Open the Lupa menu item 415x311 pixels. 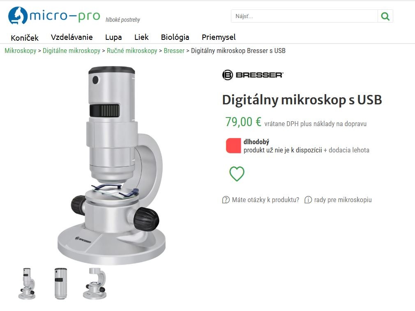tap(113, 37)
